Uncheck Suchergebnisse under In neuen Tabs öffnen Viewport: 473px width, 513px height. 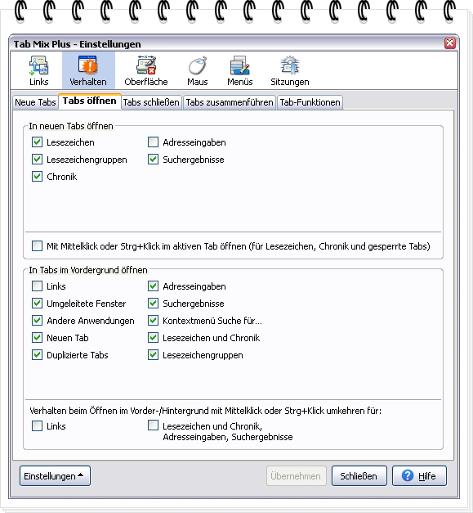pos(153,160)
